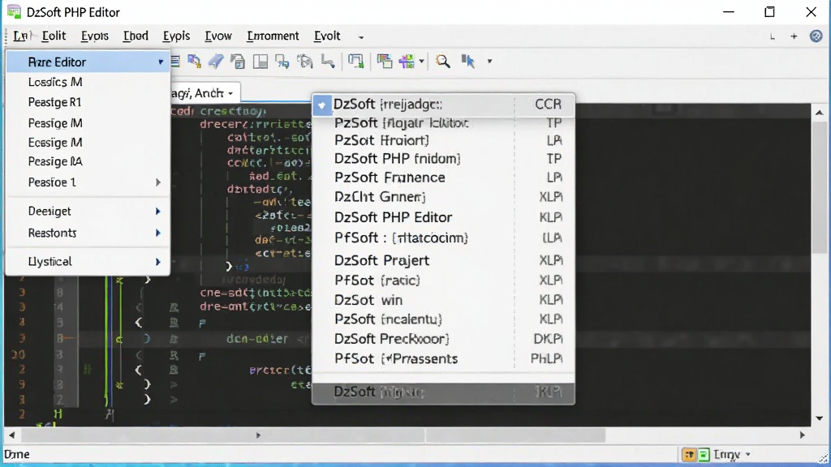Select DzSot win submenu entry
The image size is (831, 467).
pyautogui.click(x=443, y=300)
